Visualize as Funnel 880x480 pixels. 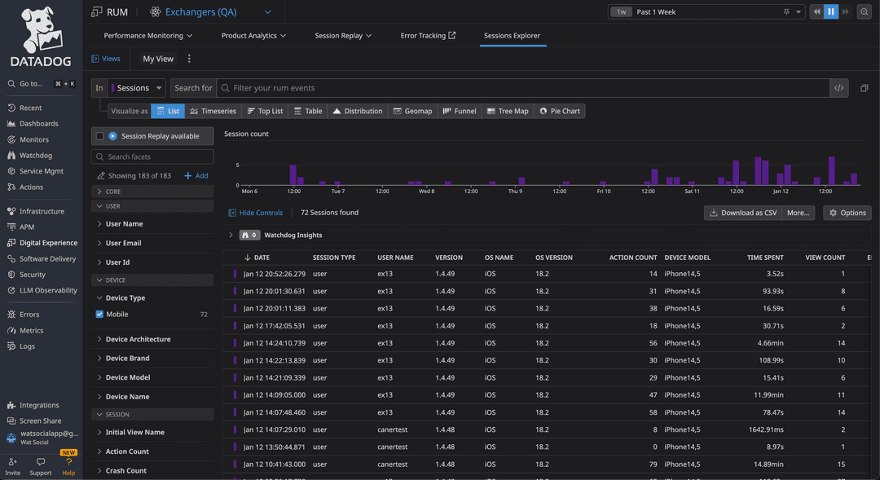tap(460, 111)
